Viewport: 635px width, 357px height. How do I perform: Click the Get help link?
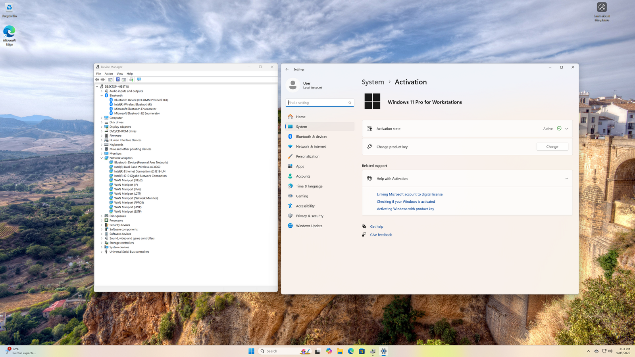click(377, 226)
